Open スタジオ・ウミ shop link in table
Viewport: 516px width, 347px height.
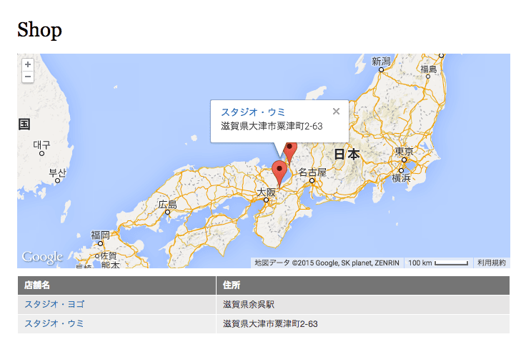coord(54,323)
